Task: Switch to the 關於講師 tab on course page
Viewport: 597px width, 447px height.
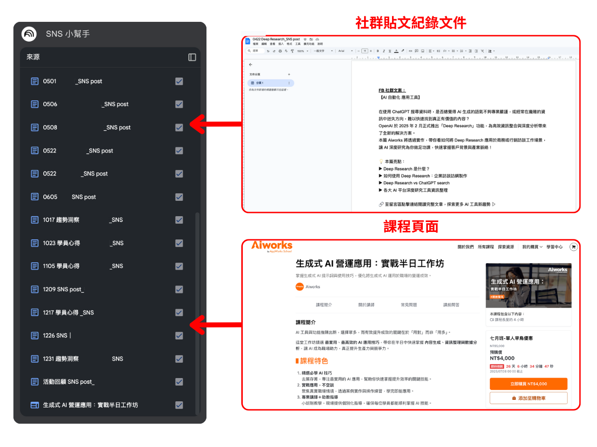Action: click(x=366, y=305)
